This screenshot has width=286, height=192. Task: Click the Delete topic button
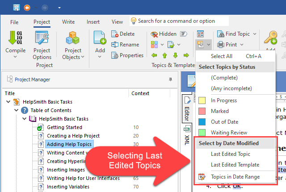[x=123, y=34]
